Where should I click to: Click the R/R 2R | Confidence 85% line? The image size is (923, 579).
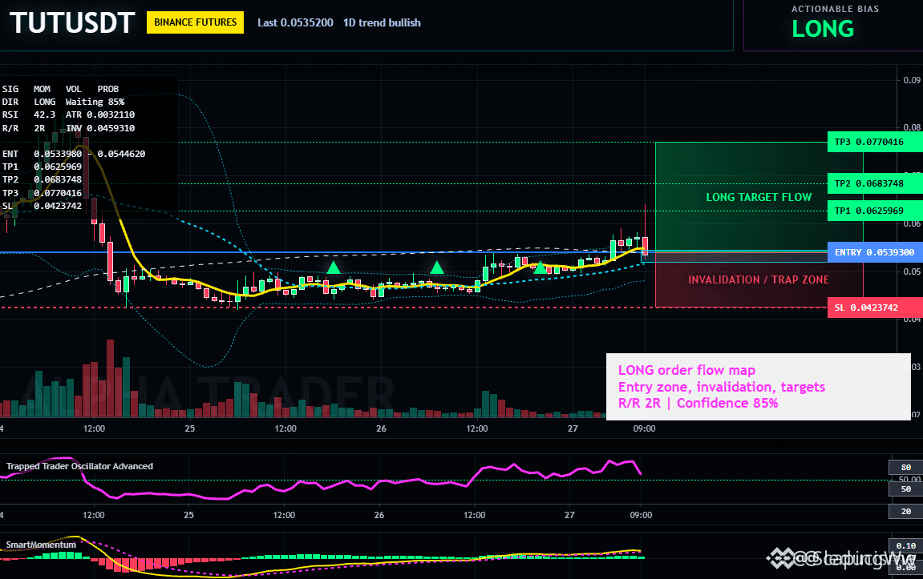pos(698,404)
